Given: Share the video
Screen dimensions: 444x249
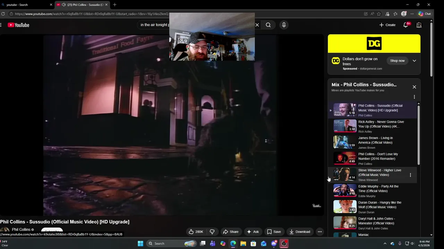Looking at the screenshot, I should pos(231,232).
